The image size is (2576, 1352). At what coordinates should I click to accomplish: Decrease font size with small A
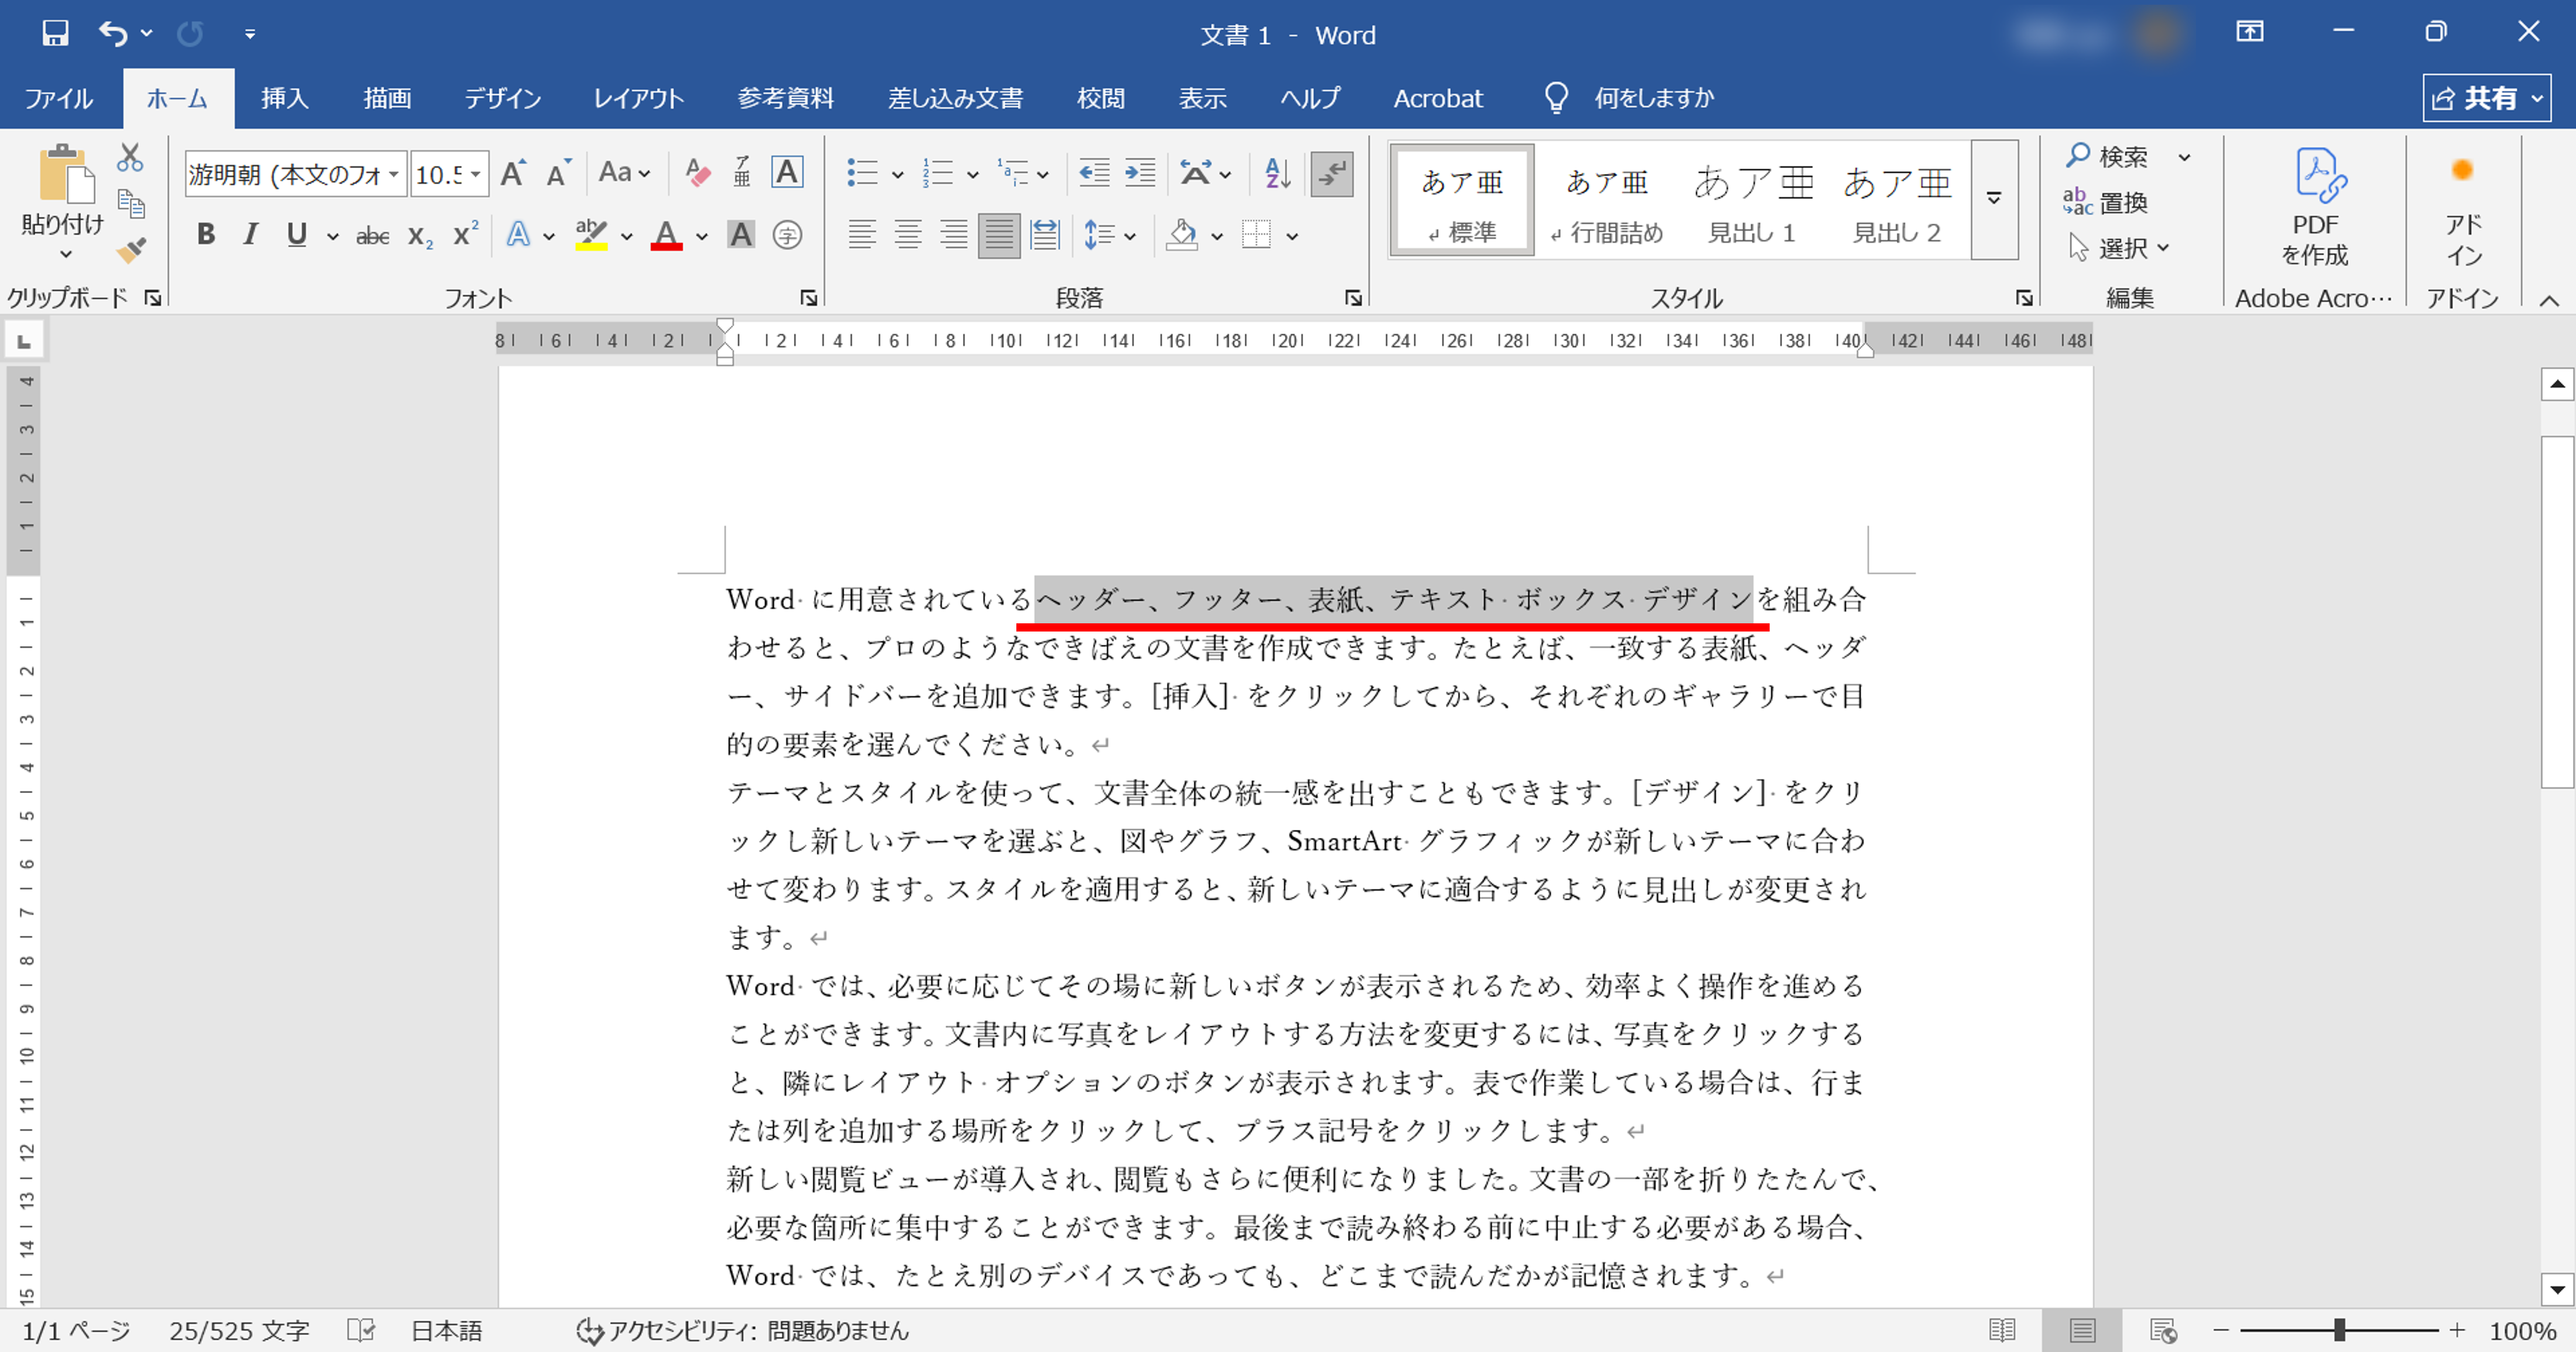coord(558,174)
